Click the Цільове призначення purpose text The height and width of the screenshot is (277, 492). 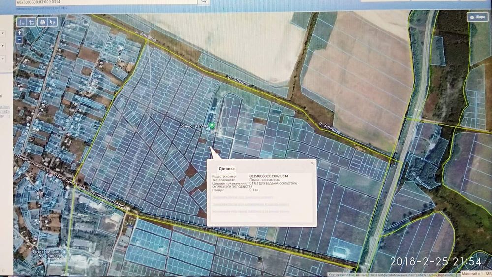click(254, 185)
